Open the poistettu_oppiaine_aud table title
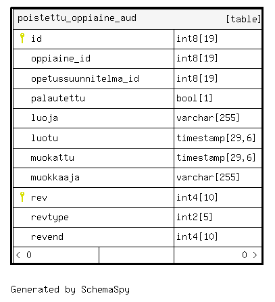The width and height of the screenshot is (275, 302). click(77, 18)
